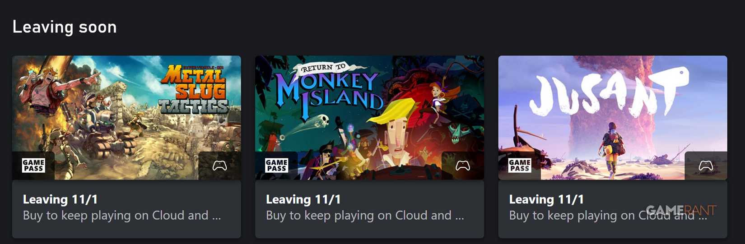This screenshot has width=745, height=244.
Task: Click Leaving 11/1 under Metal Slug Tactics
Action: [x=60, y=199]
